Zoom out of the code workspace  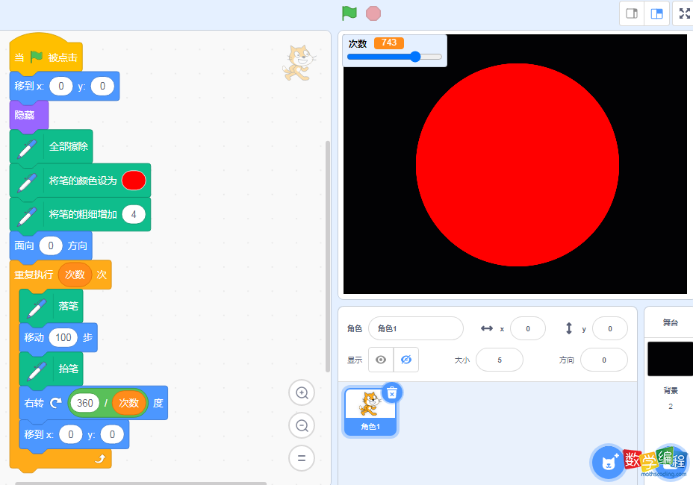click(x=302, y=425)
